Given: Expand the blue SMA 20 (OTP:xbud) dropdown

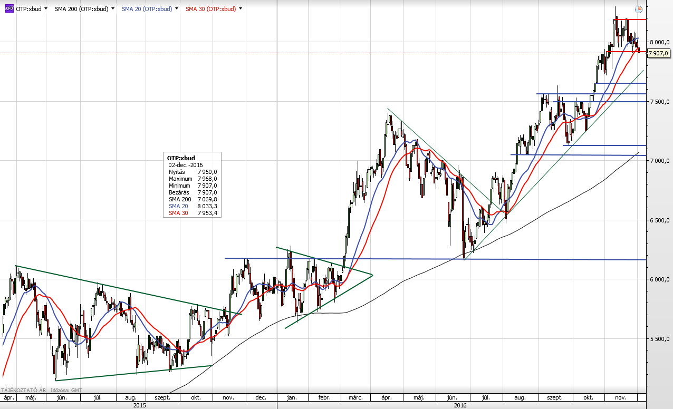Looking at the screenshot, I should 176,9.
